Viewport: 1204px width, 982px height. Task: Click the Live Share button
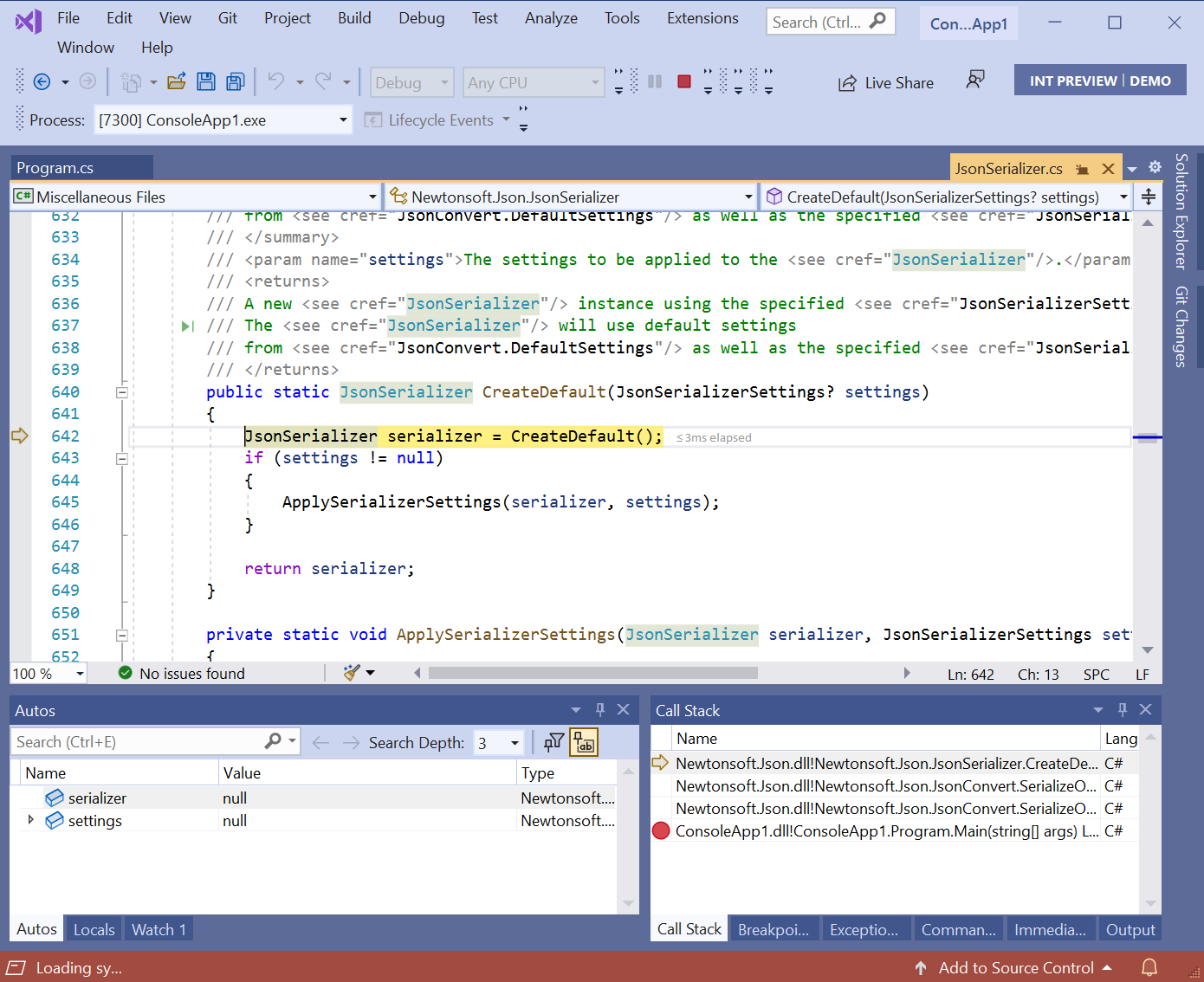(886, 83)
